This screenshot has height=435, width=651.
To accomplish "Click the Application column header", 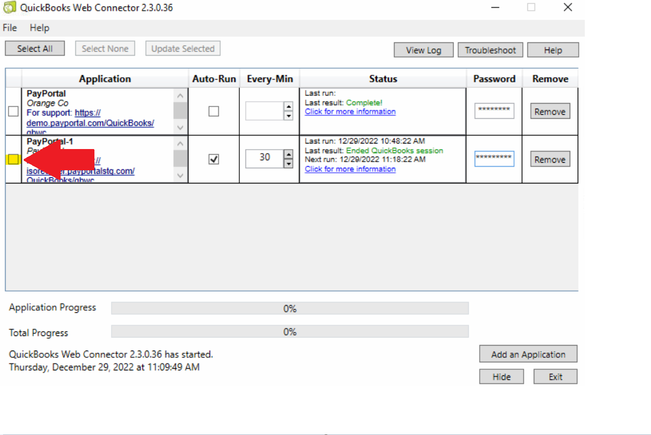I will pyautogui.click(x=105, y=79).
